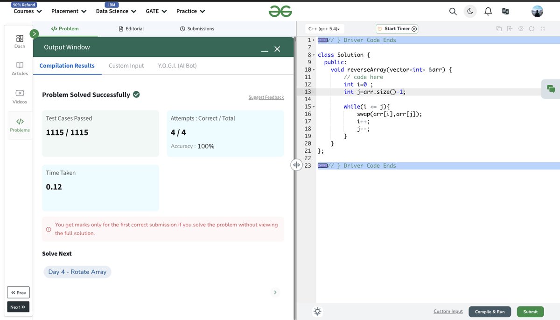Expand the GATE dropdown
This screenshot has width=560, height=320.
156,11
